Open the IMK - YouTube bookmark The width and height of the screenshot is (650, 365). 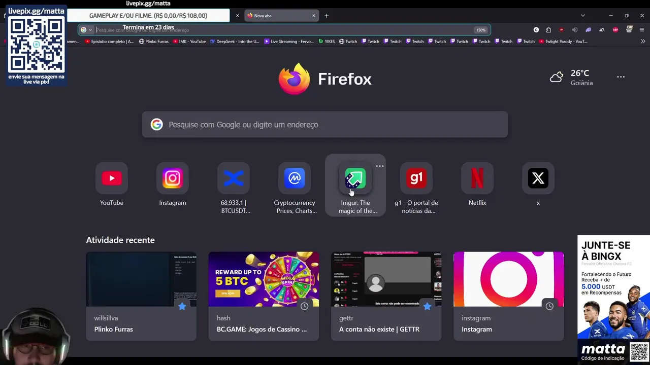coord(189,42)
